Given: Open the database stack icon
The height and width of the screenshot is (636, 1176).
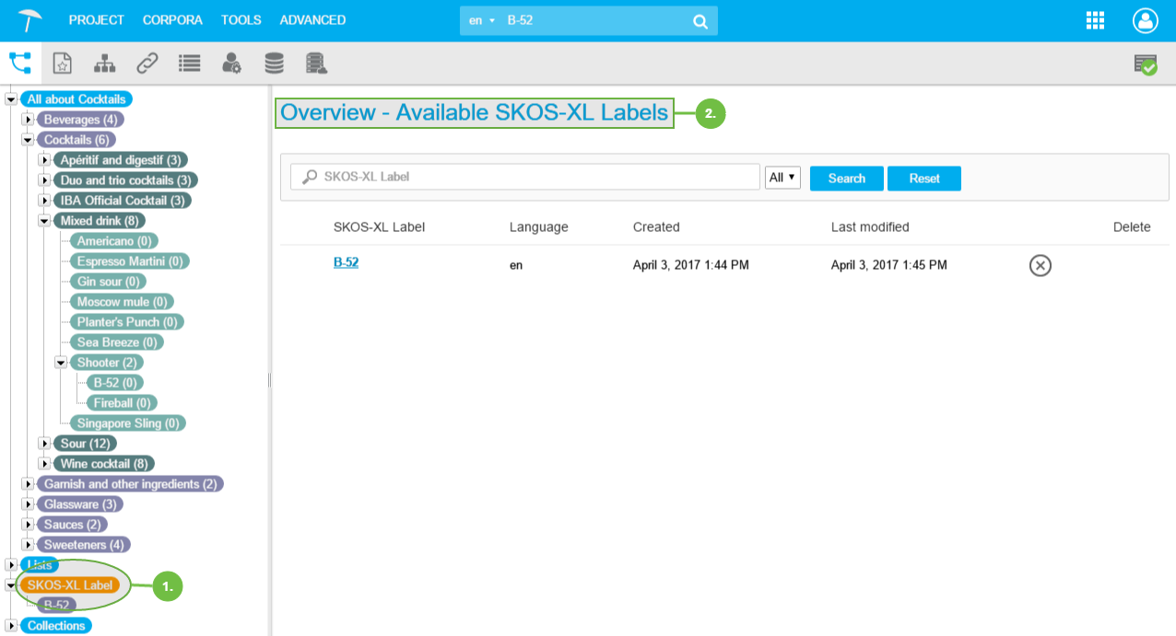Looking at the screenshot, I should [x=274, y=63].
